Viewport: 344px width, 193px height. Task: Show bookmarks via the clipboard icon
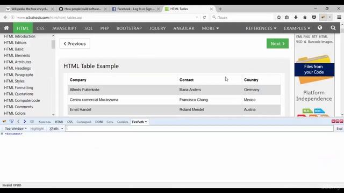click(286, 17)
